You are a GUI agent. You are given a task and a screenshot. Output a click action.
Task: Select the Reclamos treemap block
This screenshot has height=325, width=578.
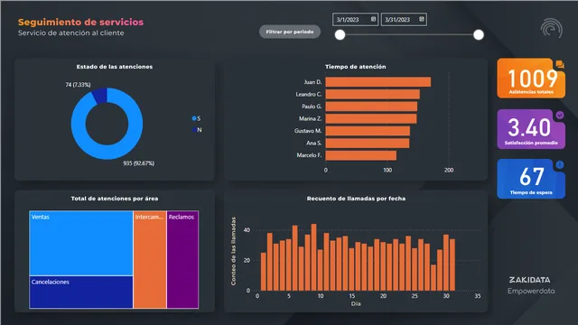click(182, 259)
